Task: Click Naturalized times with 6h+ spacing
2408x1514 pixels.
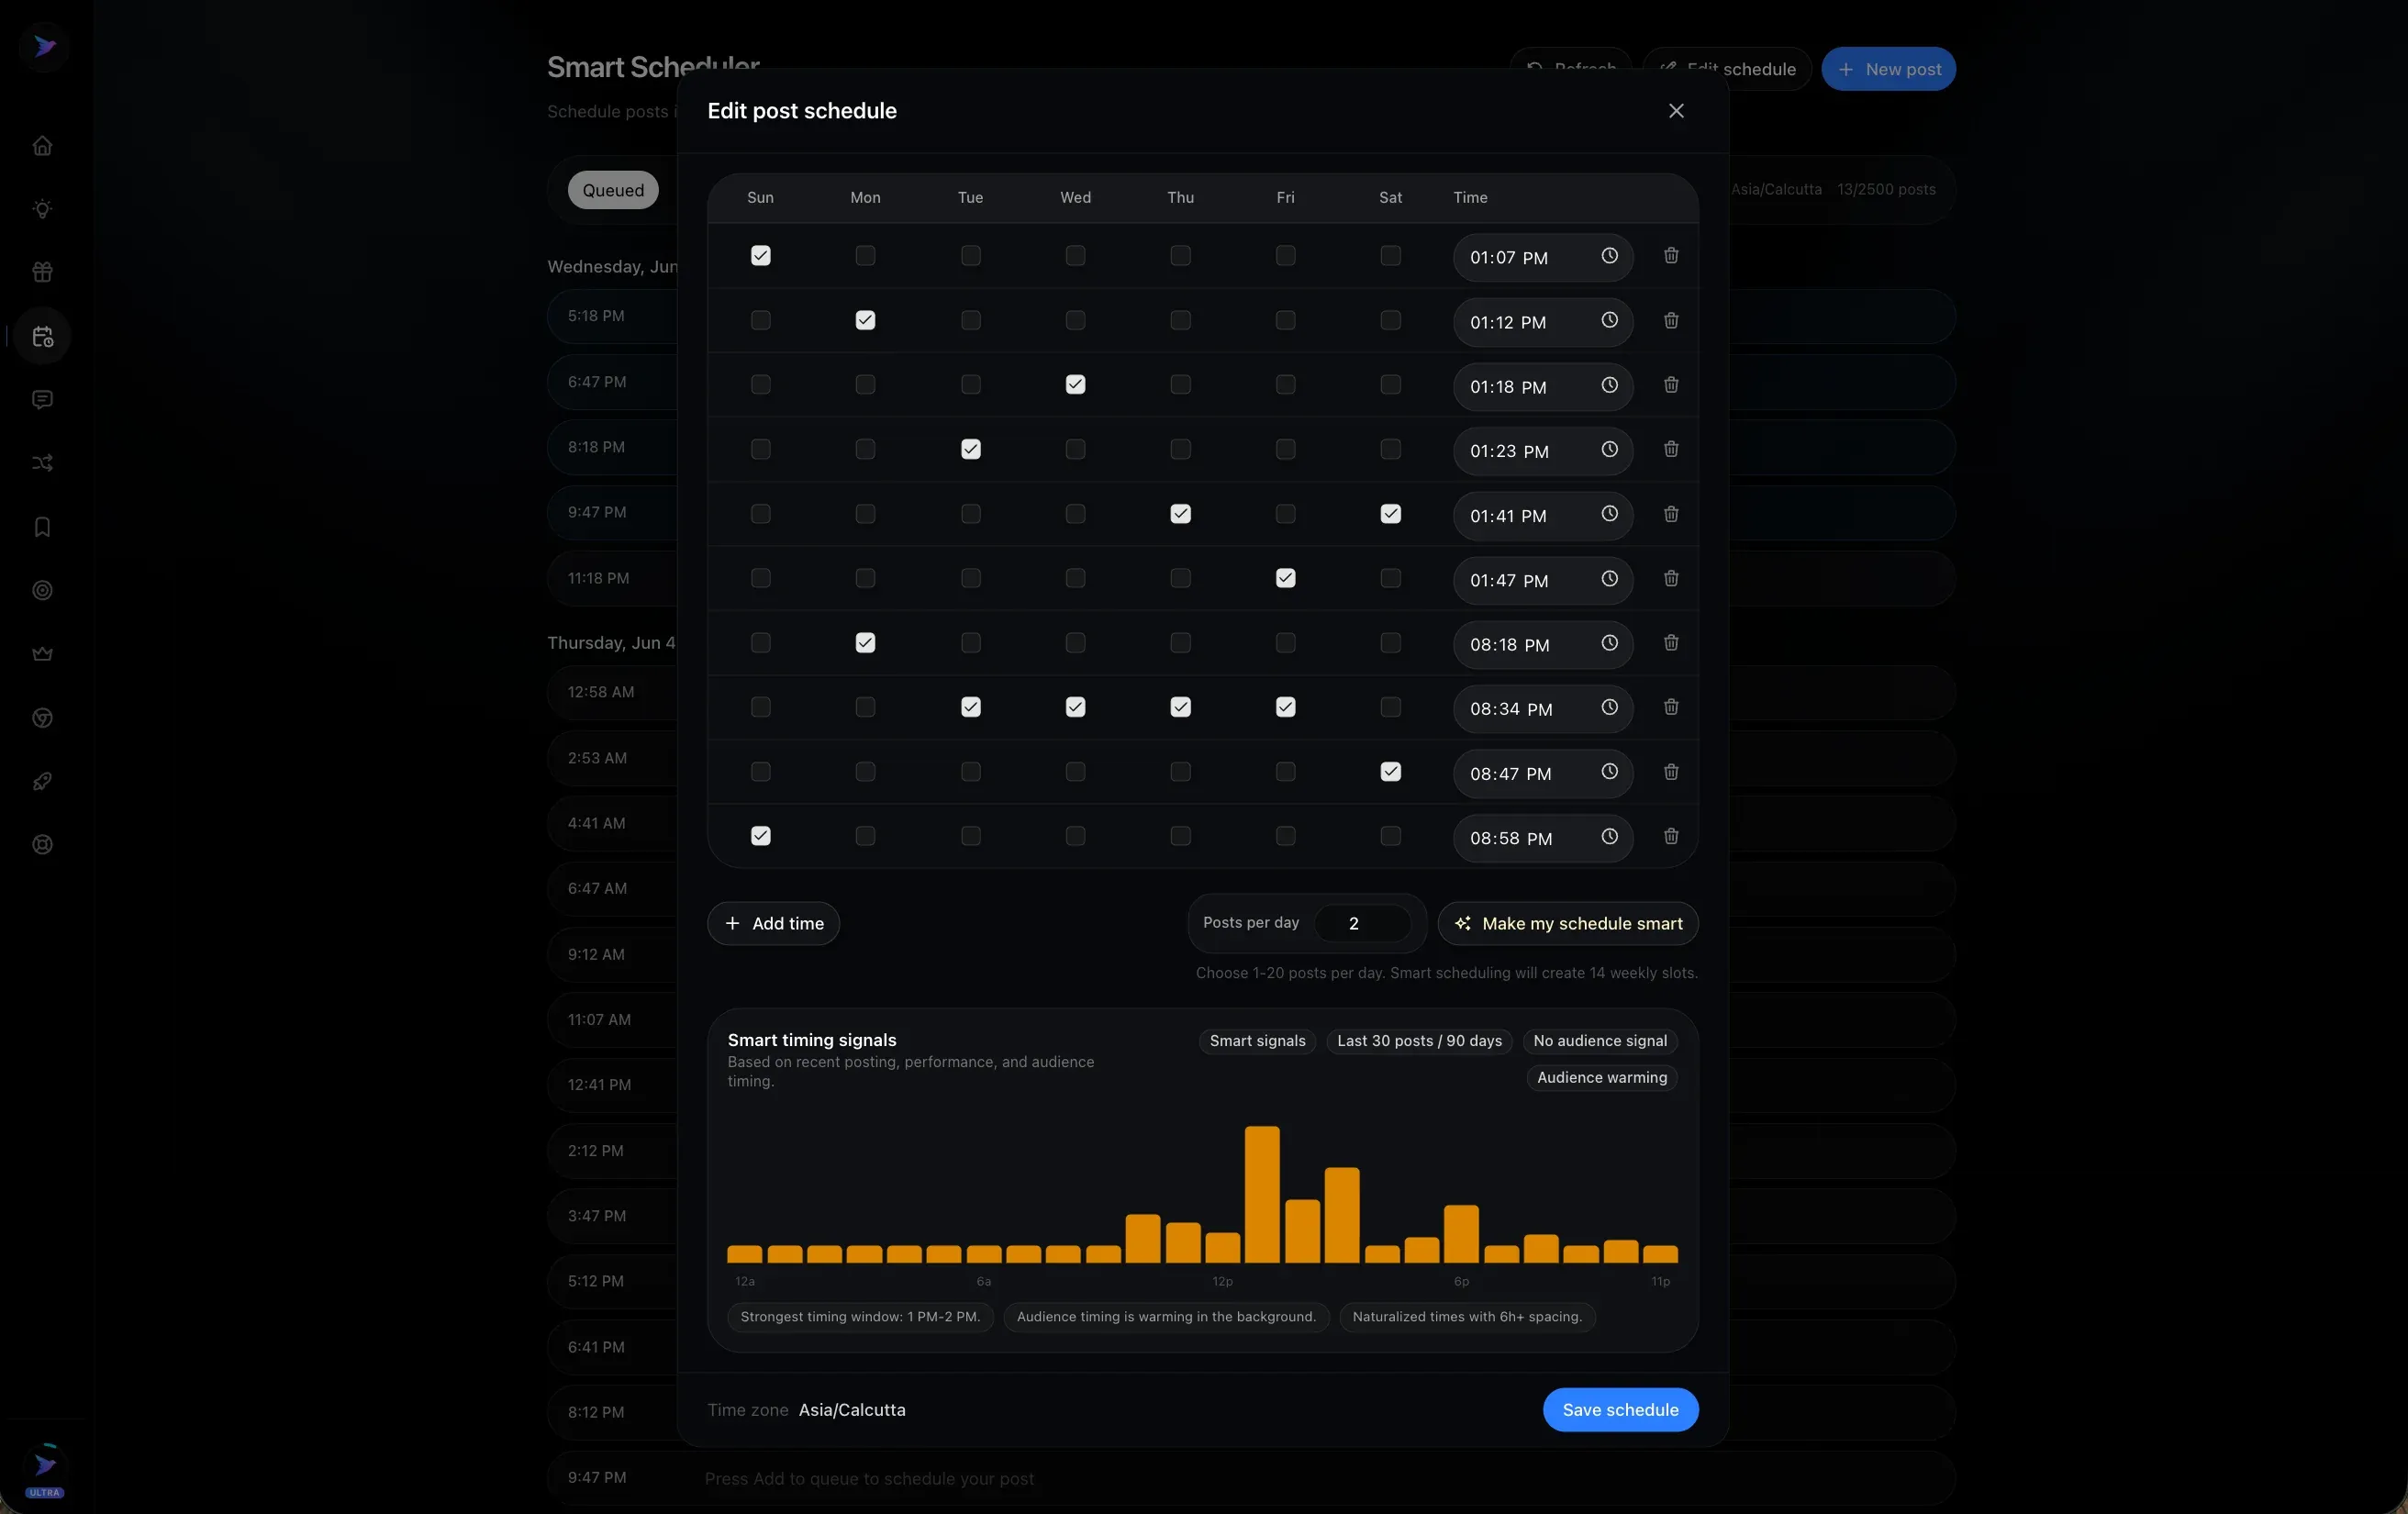Action: coord(1467,1317)
